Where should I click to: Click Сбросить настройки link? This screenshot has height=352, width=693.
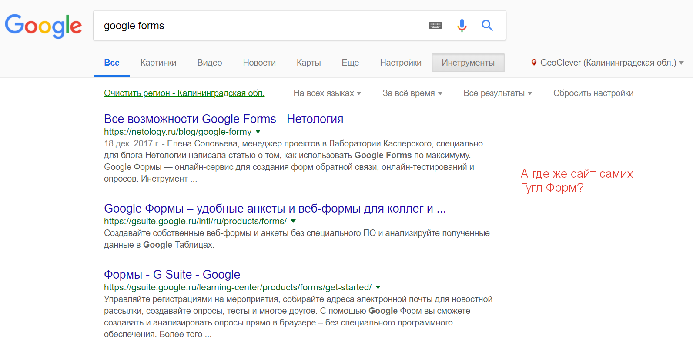point(593,93)
